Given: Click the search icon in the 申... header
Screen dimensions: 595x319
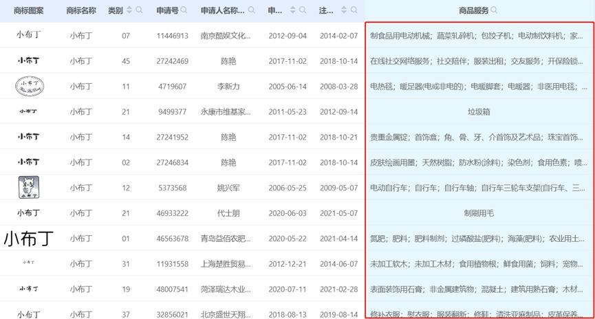Looking at the screenshot, I should [303, 10].
